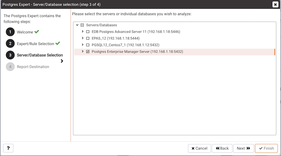Open step 4 Report Destination
281x156 pixels.
point(33,67)
